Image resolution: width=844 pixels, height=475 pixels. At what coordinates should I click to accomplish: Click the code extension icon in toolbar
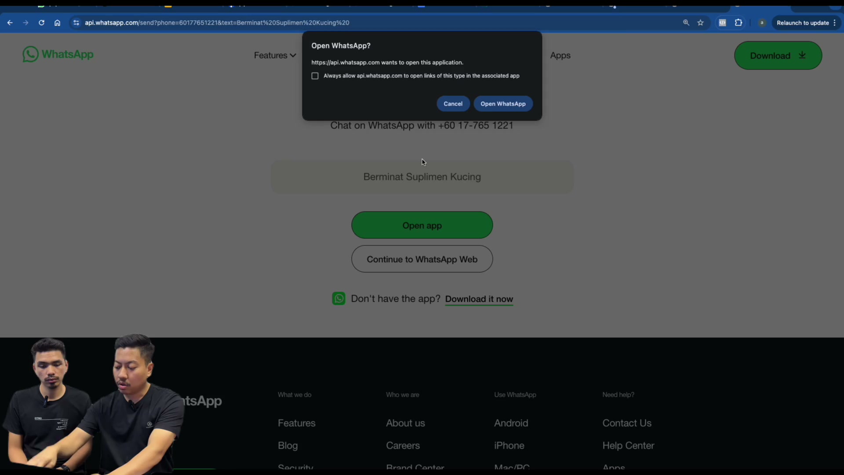click(x=722, y=23)
